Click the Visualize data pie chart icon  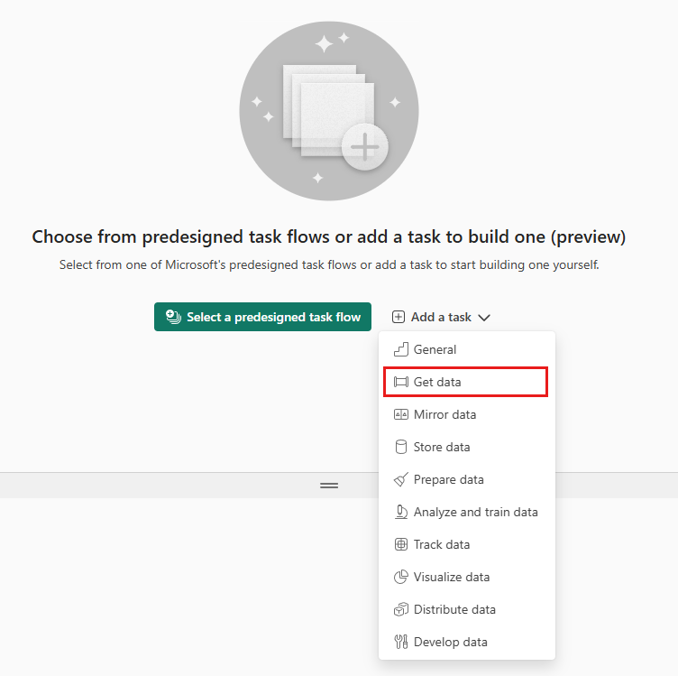point(401,577)
